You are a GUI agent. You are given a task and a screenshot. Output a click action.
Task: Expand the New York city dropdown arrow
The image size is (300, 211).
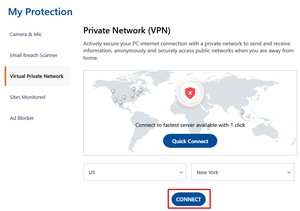[289, 172]
